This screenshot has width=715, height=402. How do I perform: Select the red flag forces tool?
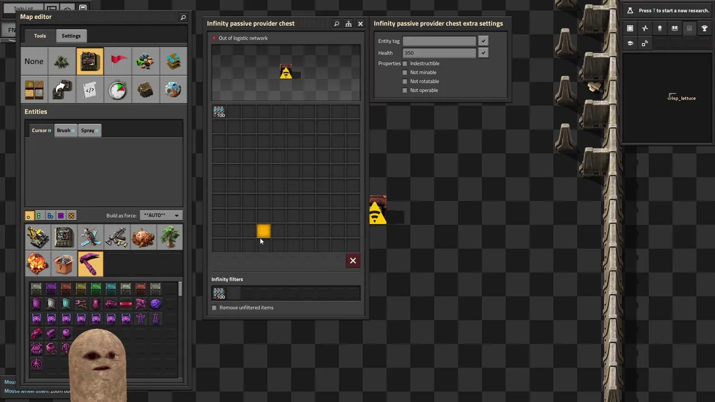coord(117,61)
